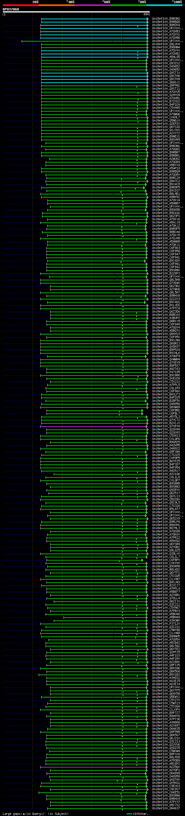Image resolution: width=185 pixels, height=816 pixels.
Task: Open hit UniRef100_C0KHL7
Action: coord(166,117)
